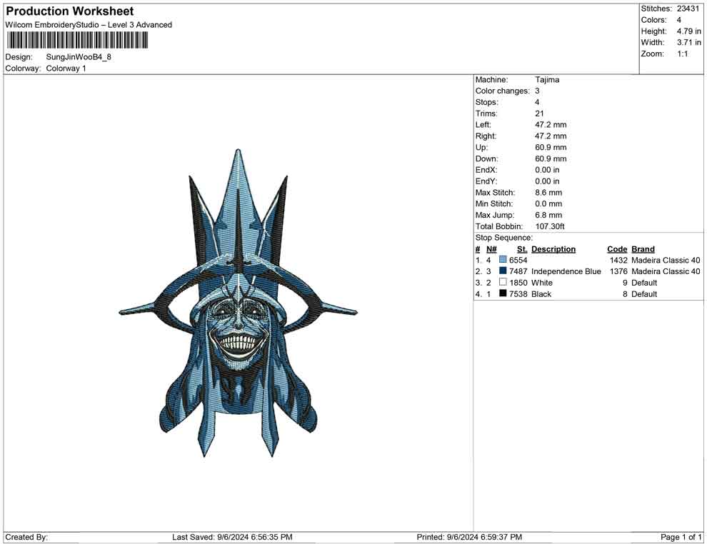Click the Trims value '21'
The image size is (707, 544).
coord(539,113)
